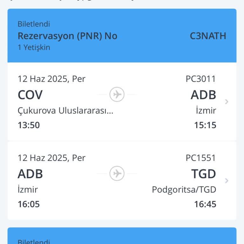Click the ADB arrival code on flight PC3011
Image resolution: width=244 pixels, height=244 pixels.
tap(203, 95)
